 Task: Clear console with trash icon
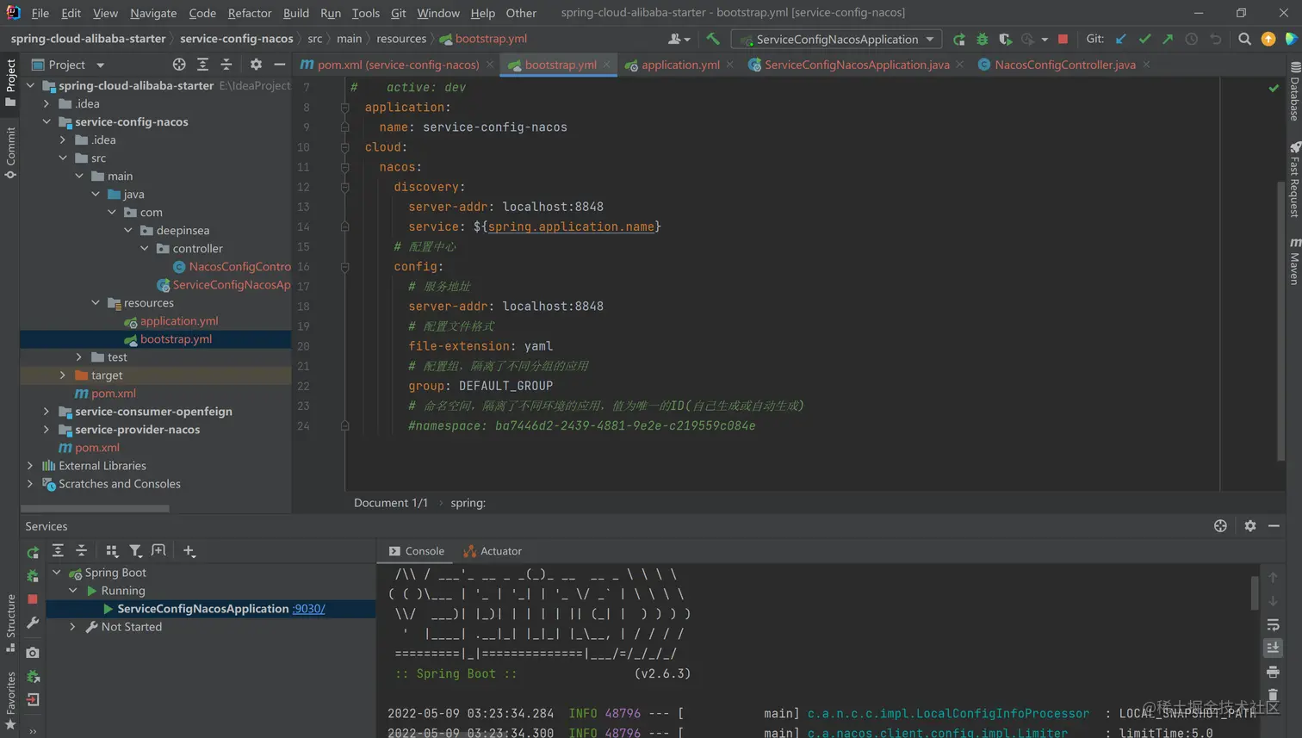[1274, 694]
